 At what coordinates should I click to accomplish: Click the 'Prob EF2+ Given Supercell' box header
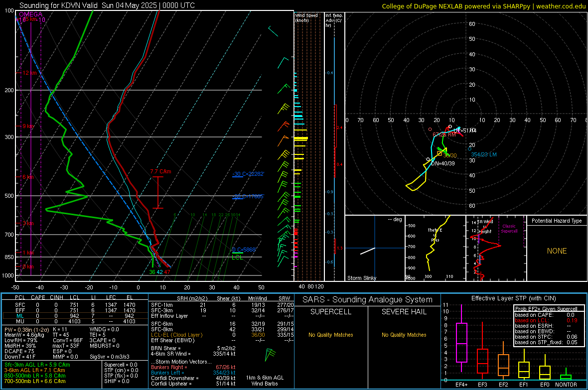[x=546, y=309]
